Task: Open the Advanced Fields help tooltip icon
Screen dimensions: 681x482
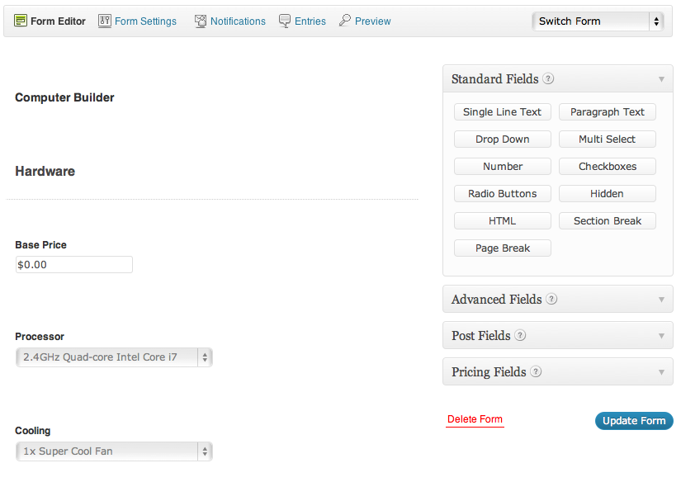Action: click(x=552, y=300)
